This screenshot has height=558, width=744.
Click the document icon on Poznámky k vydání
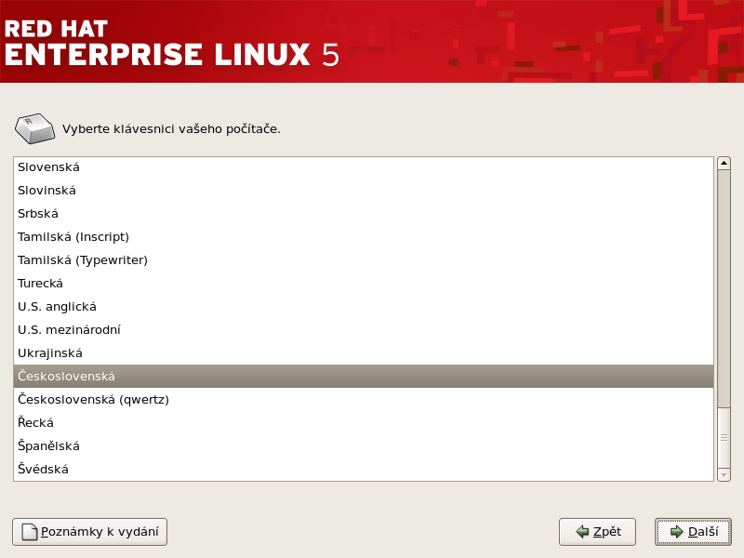30,532
